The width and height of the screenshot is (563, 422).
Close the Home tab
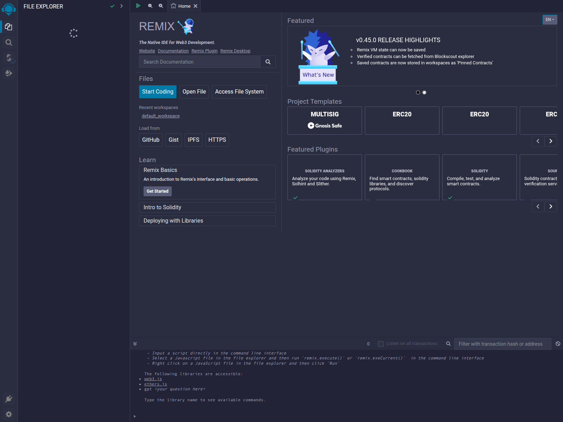(196, 6)
